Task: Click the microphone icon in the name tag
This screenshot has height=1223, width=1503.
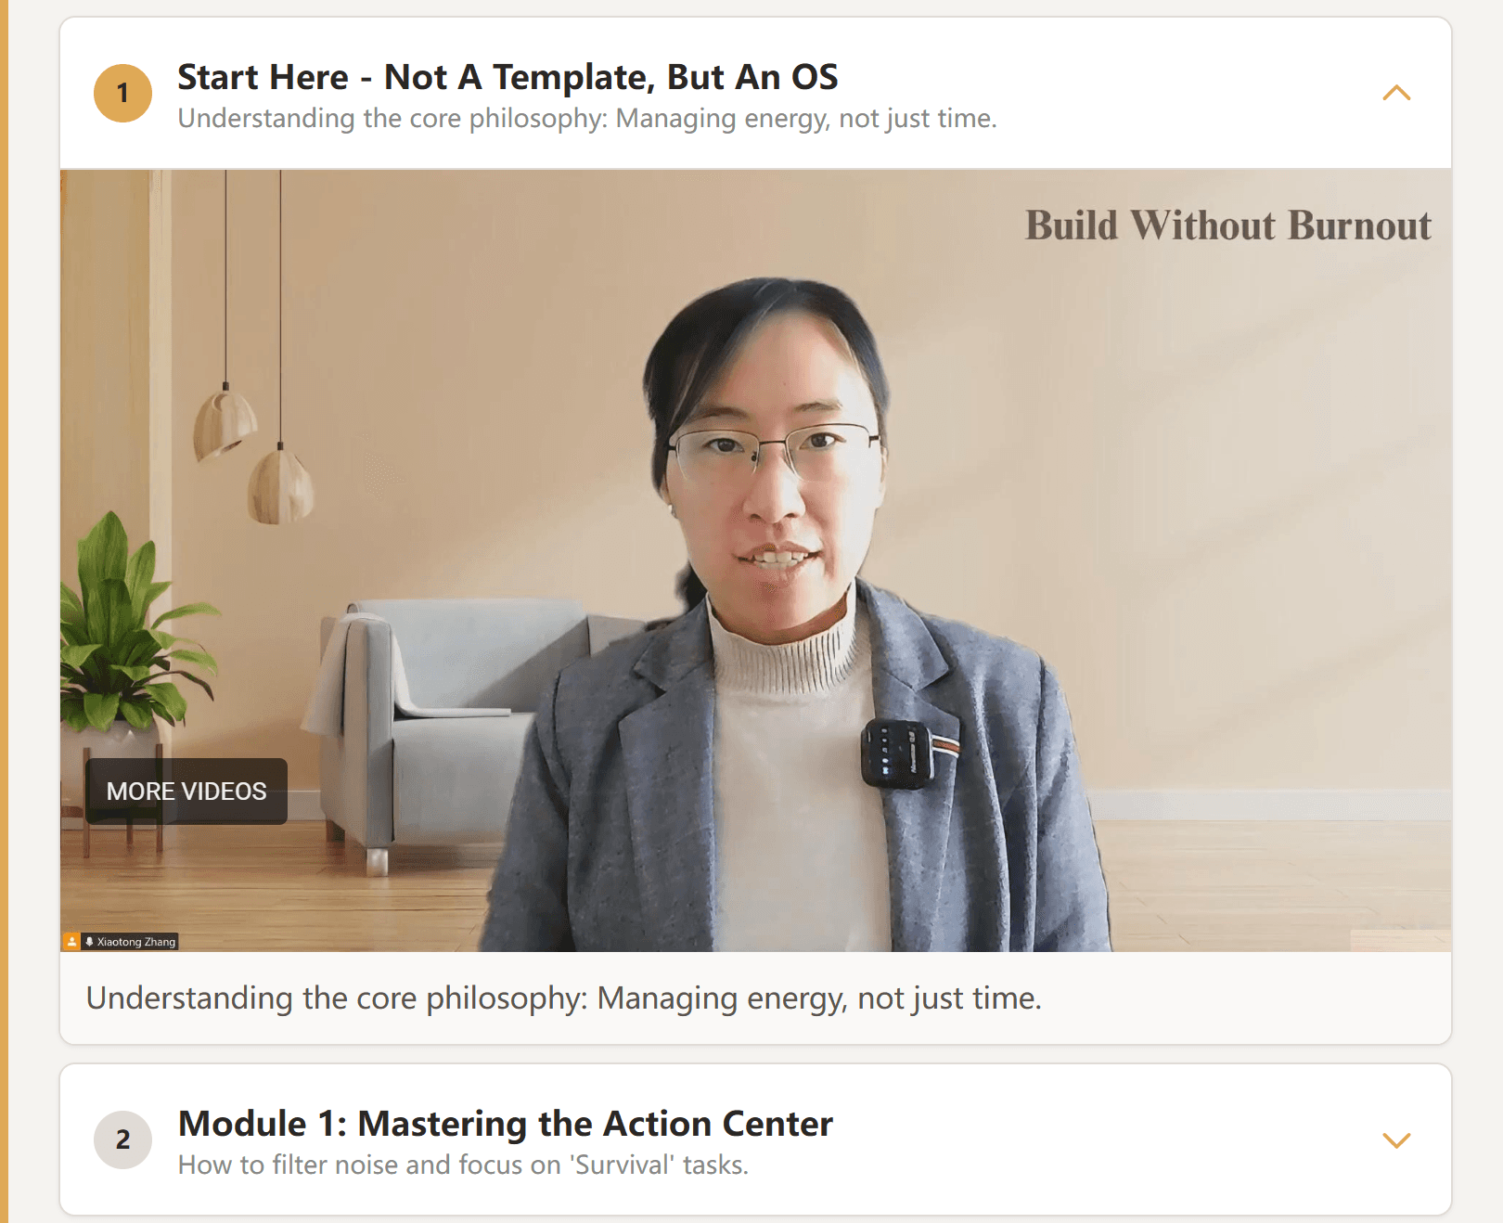Action: point(89,942)
